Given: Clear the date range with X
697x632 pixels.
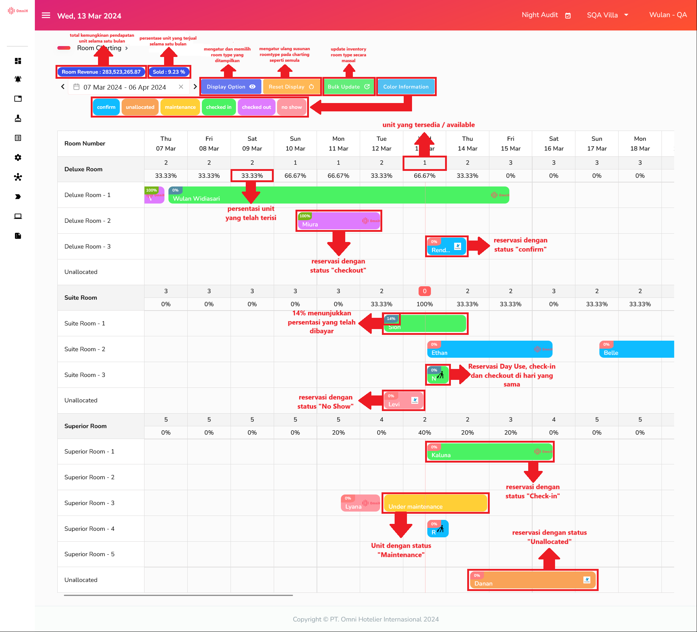Looking at the screenshot, I should 181,87.
